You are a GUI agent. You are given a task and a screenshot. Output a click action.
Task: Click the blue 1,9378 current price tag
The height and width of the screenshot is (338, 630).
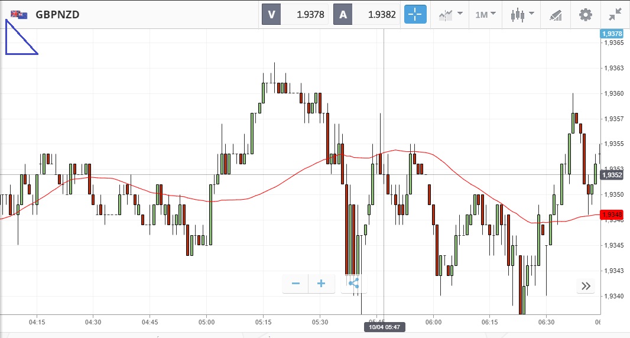click(611, 34)
